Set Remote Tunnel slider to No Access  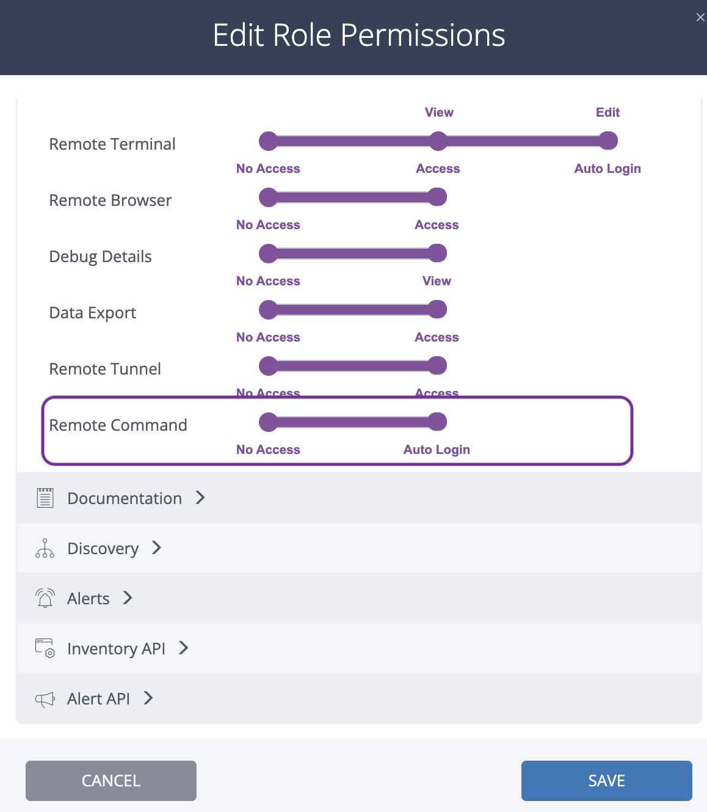[269, 366]
